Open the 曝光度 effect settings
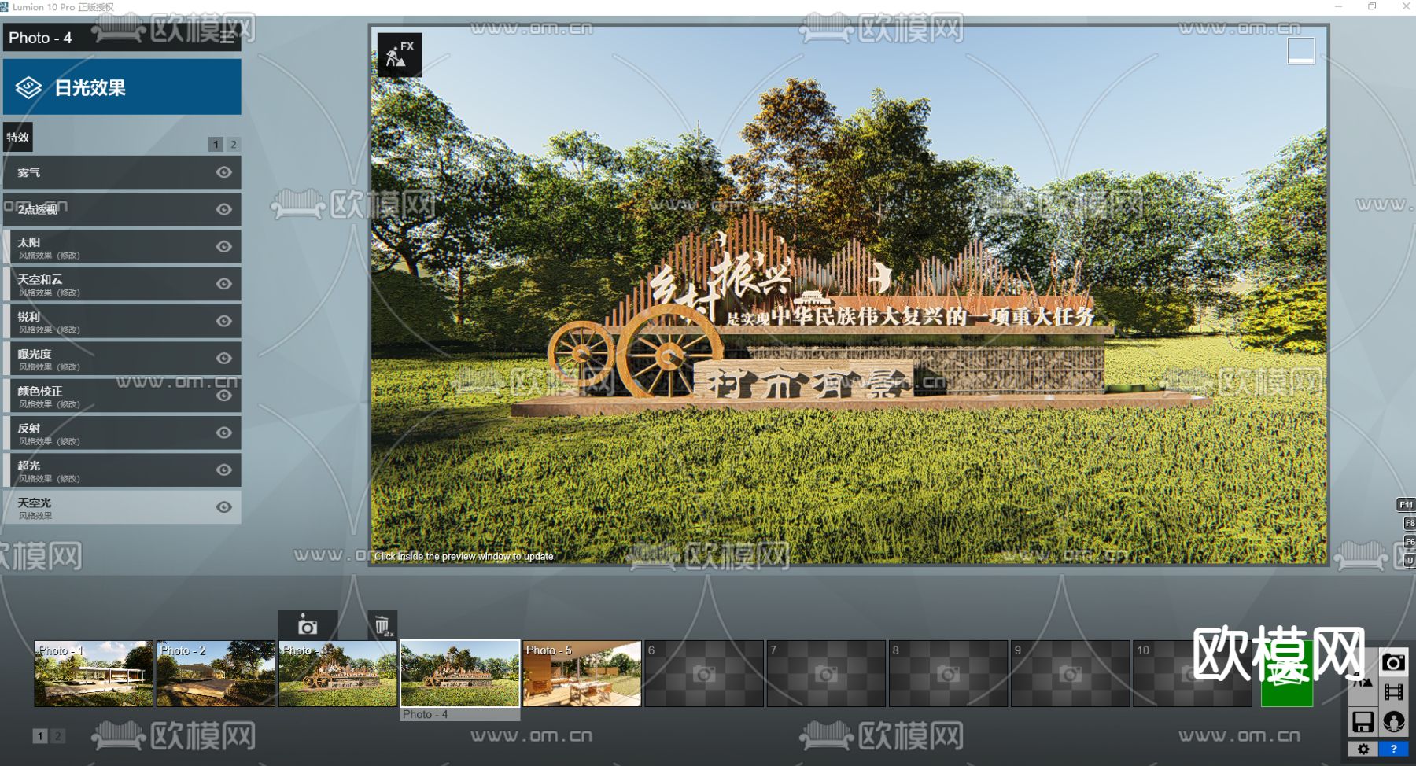 122,358
